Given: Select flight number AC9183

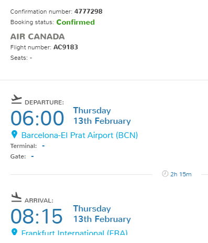Looking at the screenshot, I should [65, 47].
